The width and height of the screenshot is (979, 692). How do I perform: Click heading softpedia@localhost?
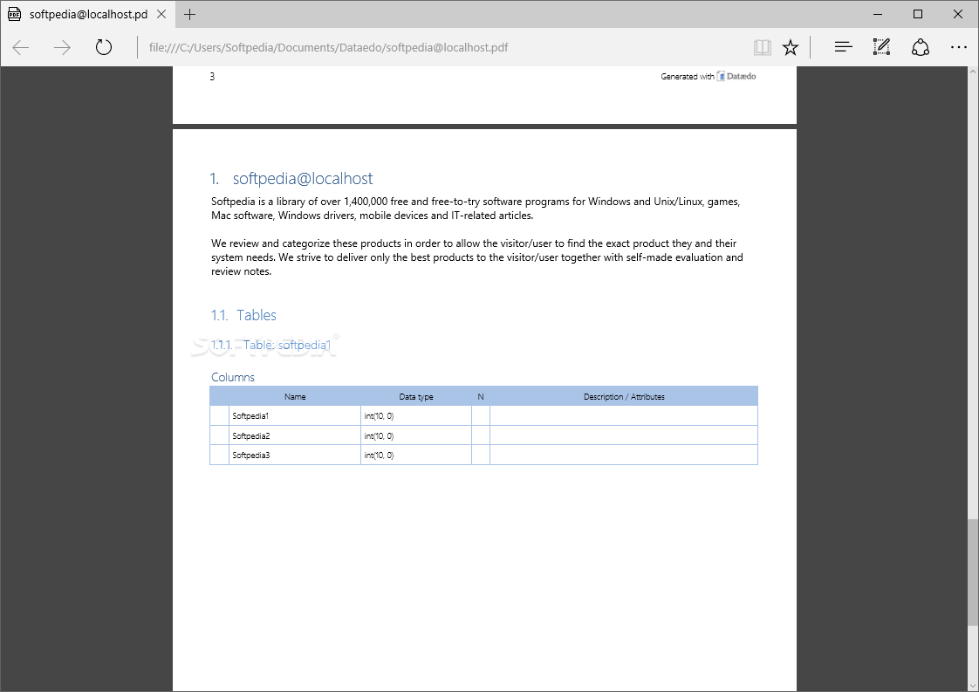point(302,179)
